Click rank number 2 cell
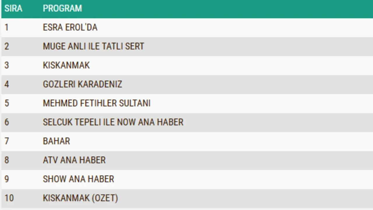The image size is (373, 210). click(7, 46)
